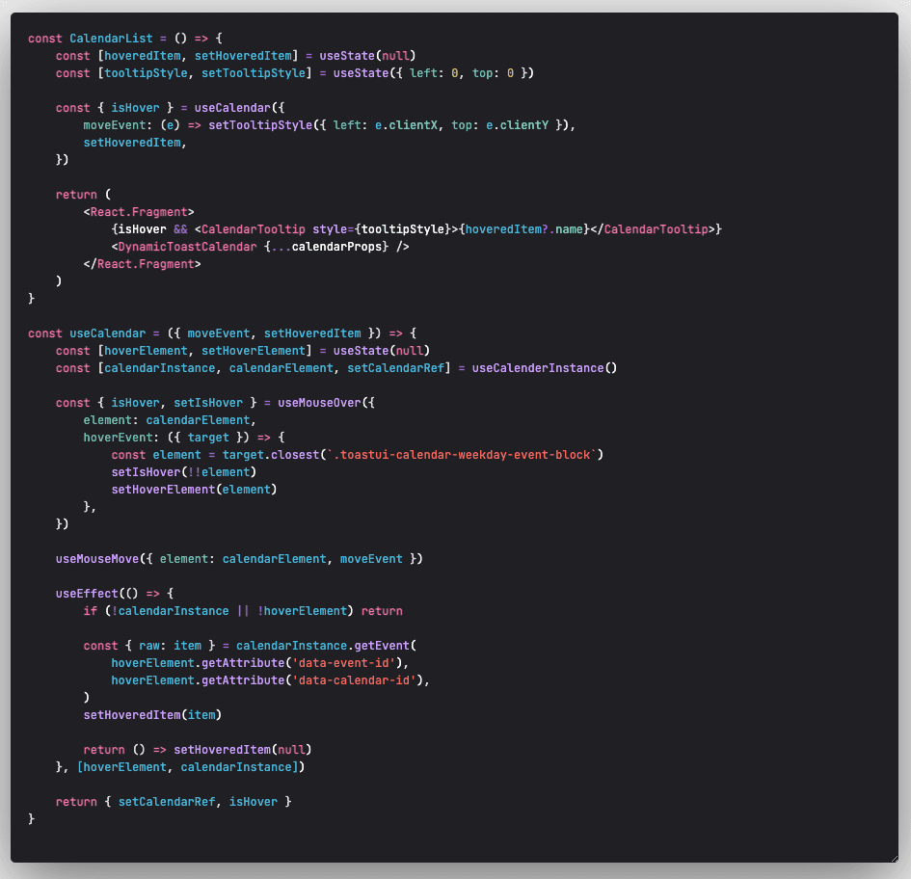Click the useEffect hook call
911x879 pixels.
[87, 593]
